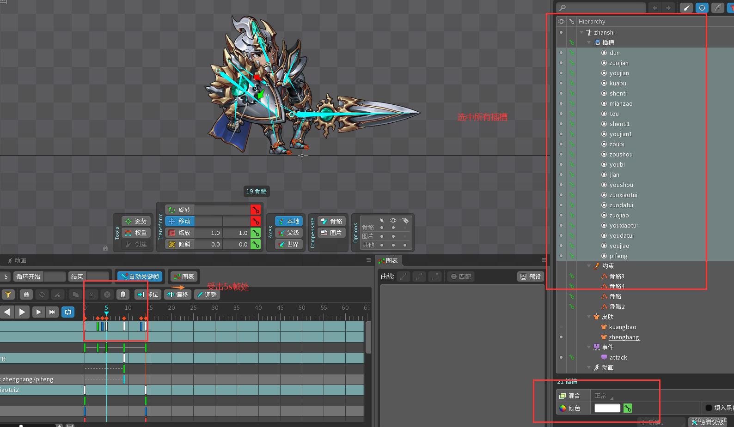Viewport: 734px width, 427px height.
Task: Click the 偏移 offset button
Action: (x=177, y=294)
